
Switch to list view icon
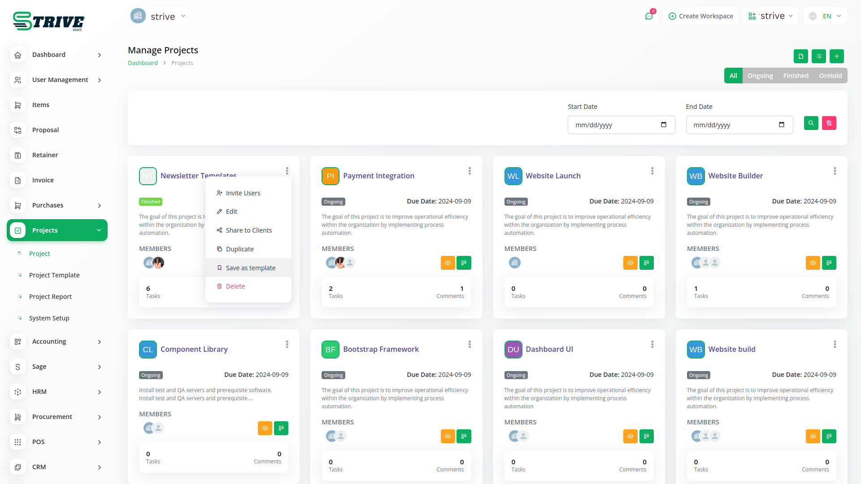pyautogui.click(x=818, y=56)
